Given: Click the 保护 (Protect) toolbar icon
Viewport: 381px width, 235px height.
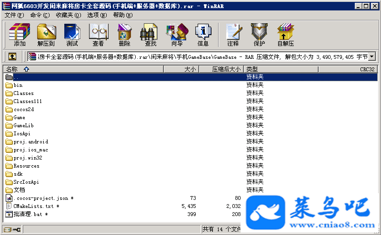Looking at the screenshot, I should tap(259, 35).
